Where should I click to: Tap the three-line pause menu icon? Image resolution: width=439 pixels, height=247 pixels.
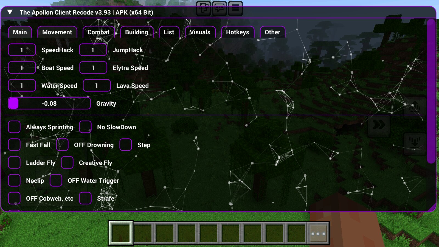tap(235, 8)
